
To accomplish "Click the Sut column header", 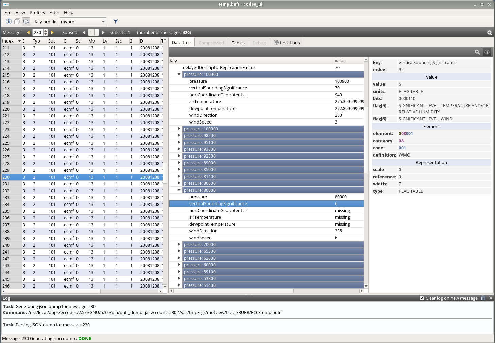I will (x=54, y=41).
